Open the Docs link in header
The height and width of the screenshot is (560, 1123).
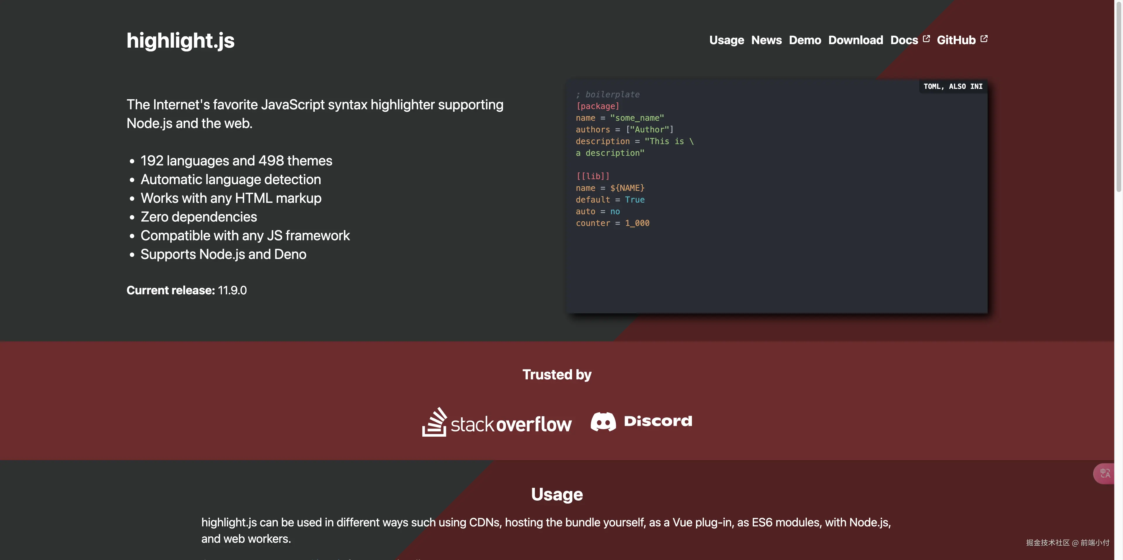(x=904, y=40)
